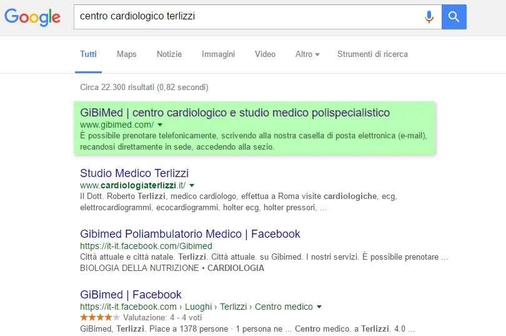Open Gibimed Poliambulatorio Medico Facebook result
The image size is (506, 336).
point(190,234)
